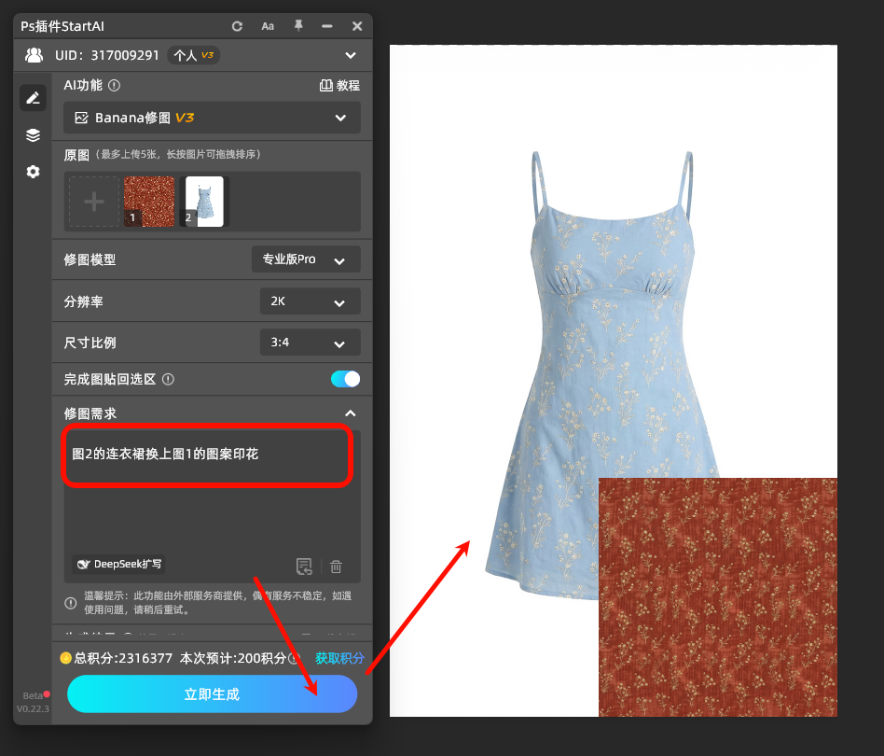Toggle the 完成图贴回选区 switch off
Screen dimensions: 884x756
click(x=345, y=379)
